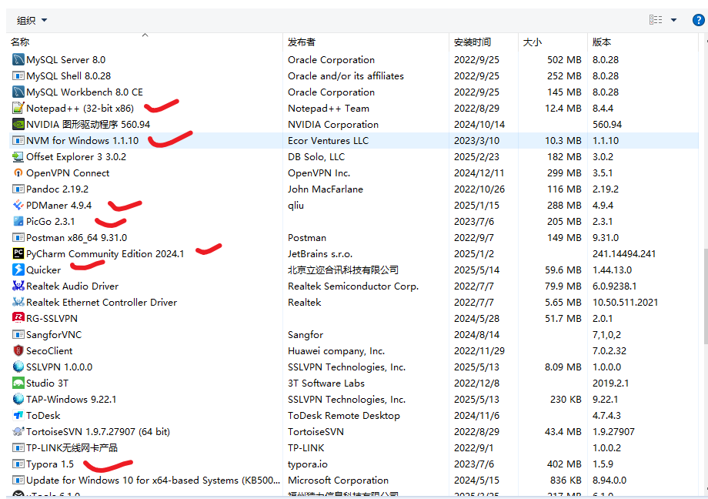The height and width of the screenshot is (499, 708).
Task: Click the Postman x86_64 icon
Action: point(18,238)
